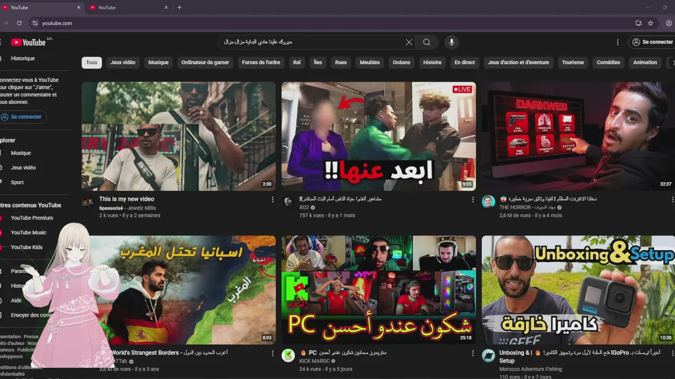Image resolution: width=675 pixels, height=379 pixels.
Task: Select the Rues filter chip
Action: [341, 62]
